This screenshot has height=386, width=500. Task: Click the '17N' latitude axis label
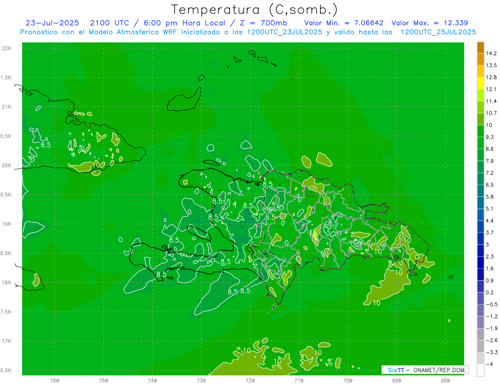(7, 341)
